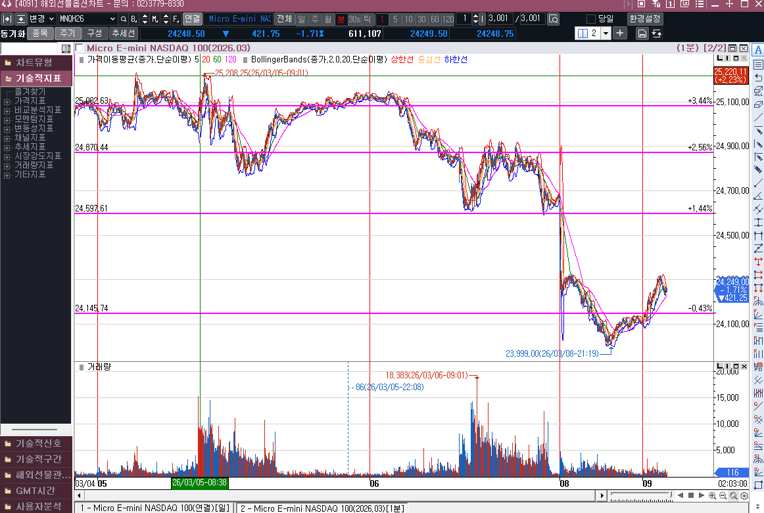Viewport: 764px width, 513px height.
Task: Toggle the 연결 continuous contract button
Action: click(x=192, y=19)
